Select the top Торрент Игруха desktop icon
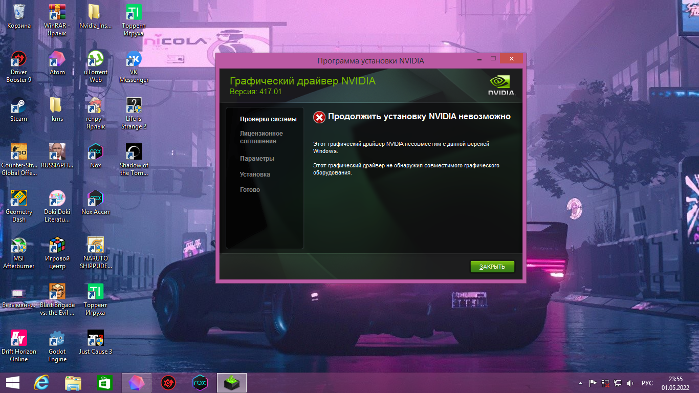Screen dimensions: 699x393 point(134,20)
